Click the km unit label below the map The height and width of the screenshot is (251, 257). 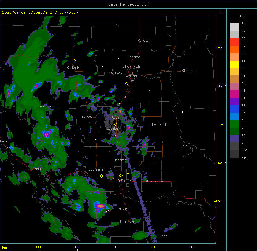[4, 247]
